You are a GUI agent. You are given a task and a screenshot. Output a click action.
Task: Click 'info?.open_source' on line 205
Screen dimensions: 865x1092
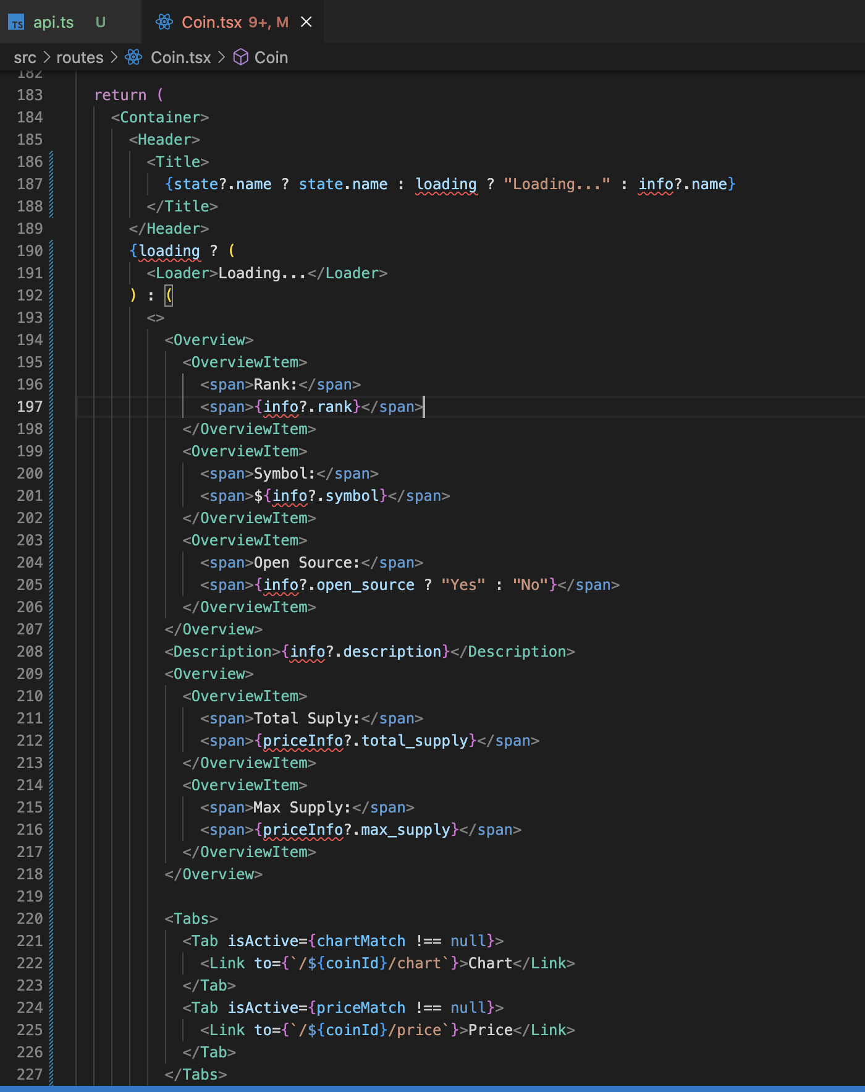tap(339, 585)
